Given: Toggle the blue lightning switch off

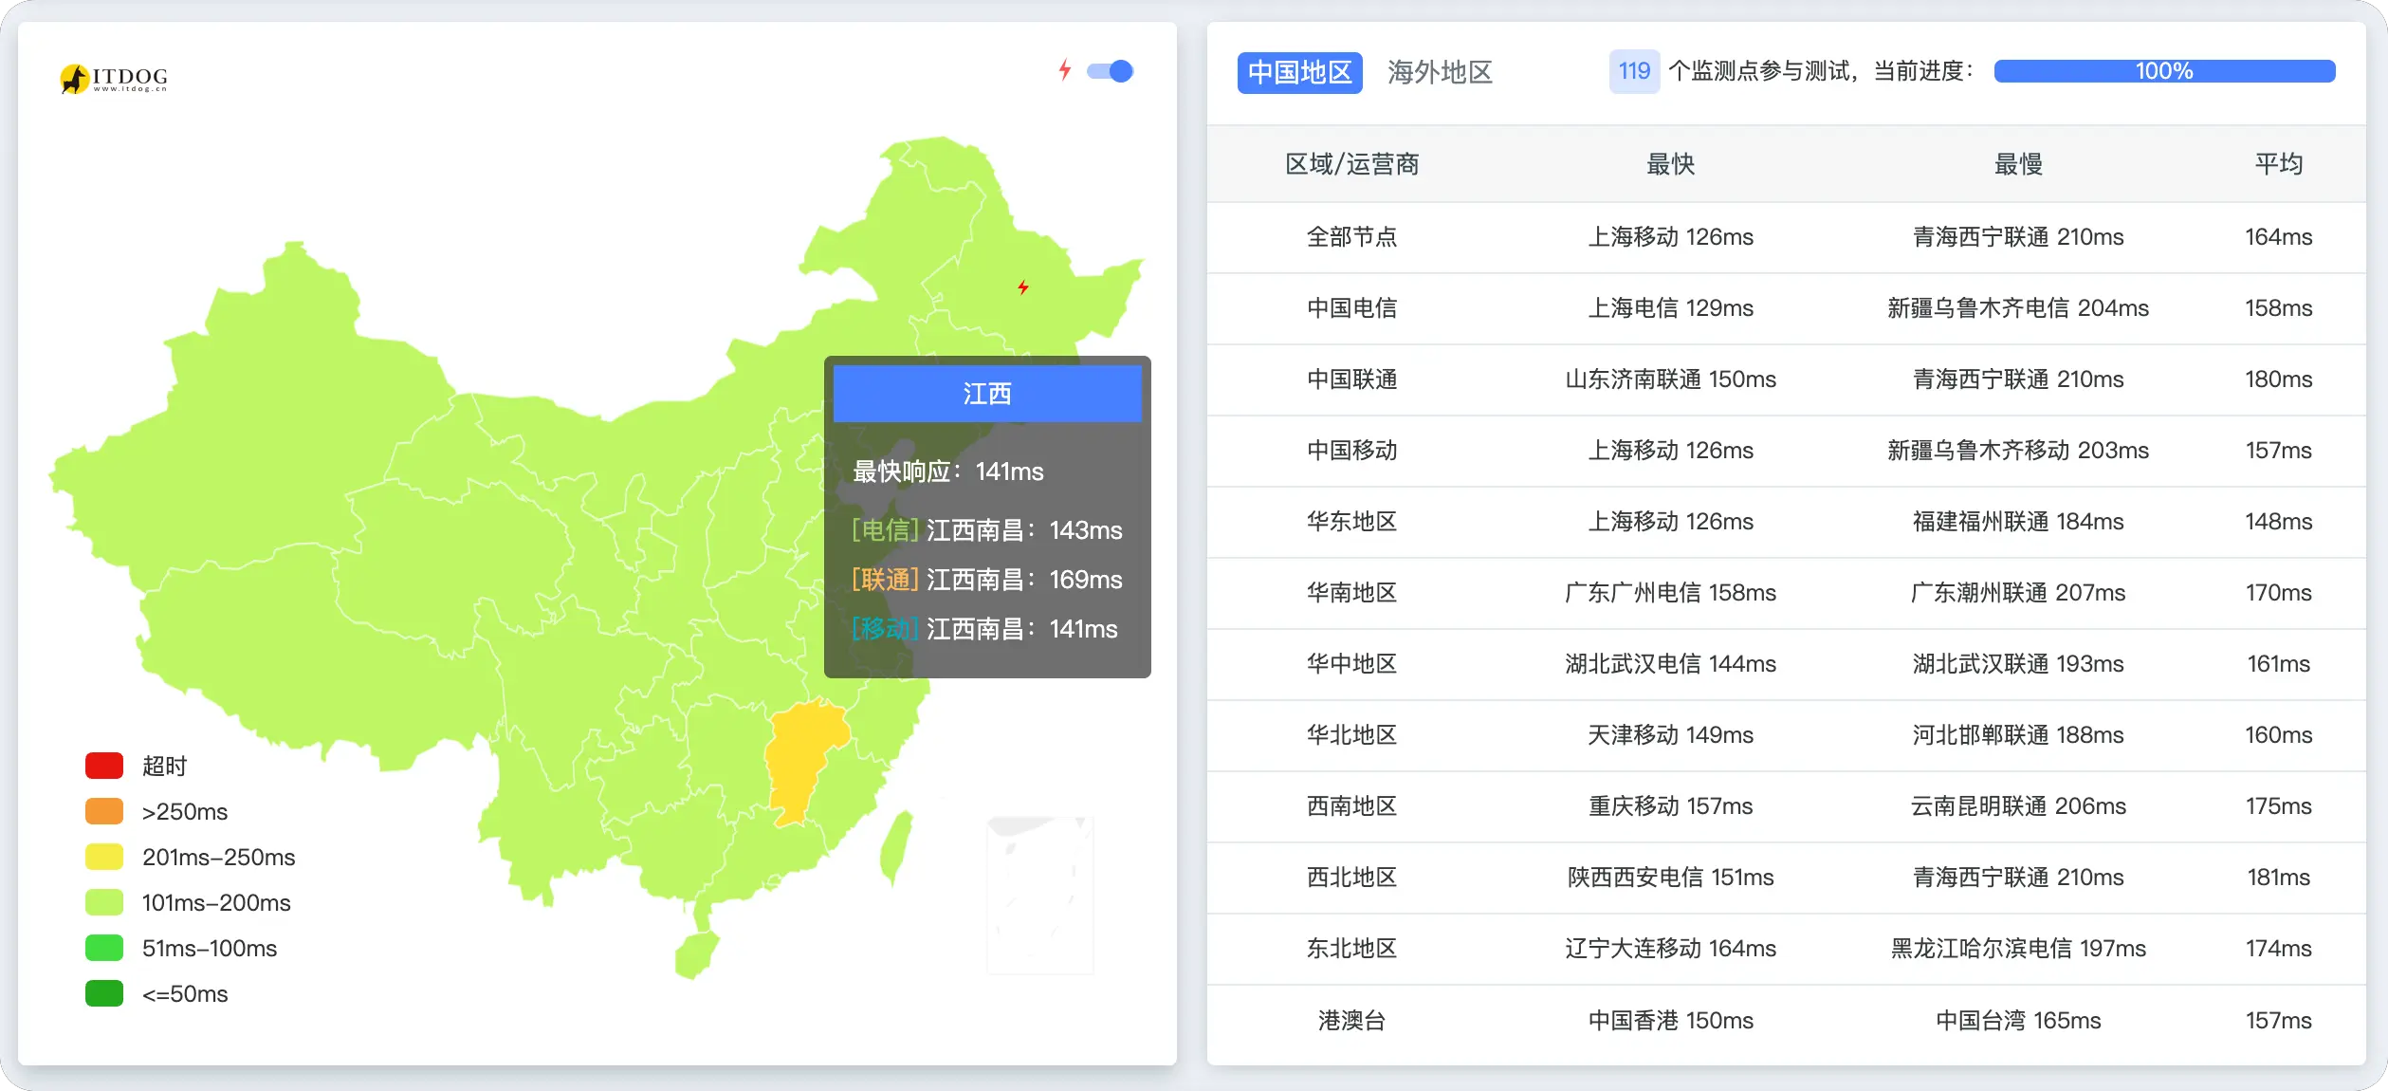Looking at the screenshot, I should [x=1110, y=71].
